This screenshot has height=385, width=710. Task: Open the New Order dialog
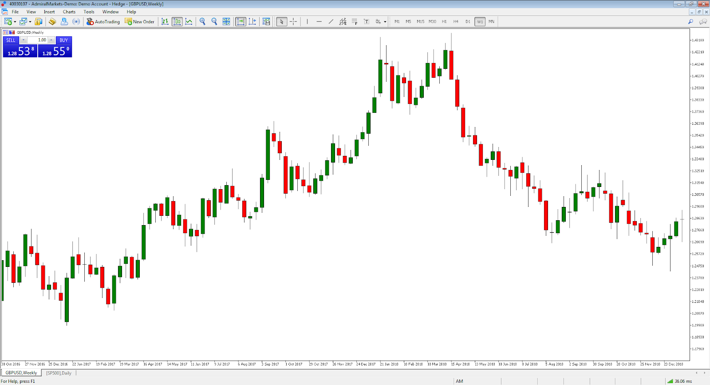coord(140,21)
